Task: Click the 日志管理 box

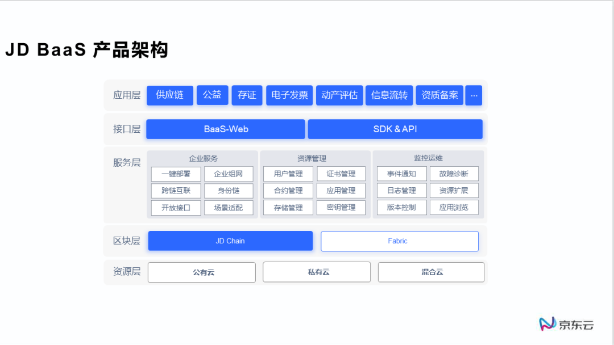Action: coord(402,191)
